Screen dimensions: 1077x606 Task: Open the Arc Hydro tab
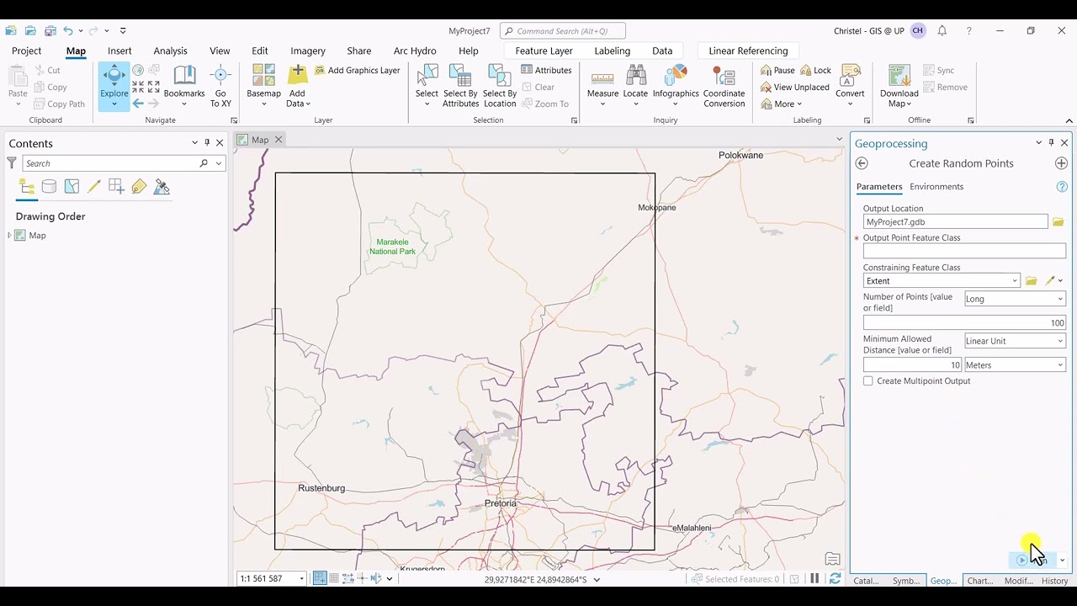[x=415, y=50]
